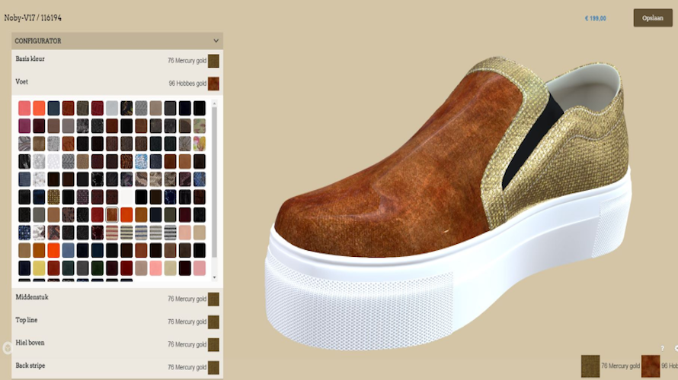The image size is (678, 380).
Task: Pick the crimson swatch left of selected swatch
Action: pos(98,215)
